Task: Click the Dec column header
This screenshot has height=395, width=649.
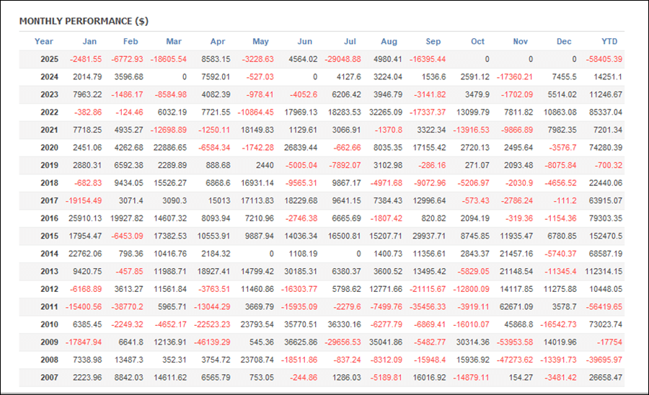Action: tap(565, 41)
